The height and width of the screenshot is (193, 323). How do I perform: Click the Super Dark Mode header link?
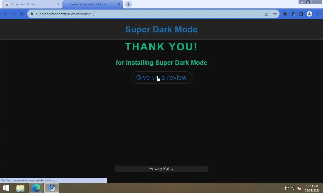161,29
